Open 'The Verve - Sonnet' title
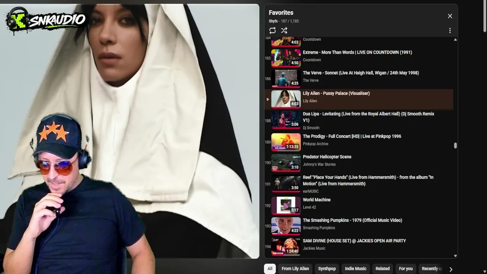 pos(361,73)
